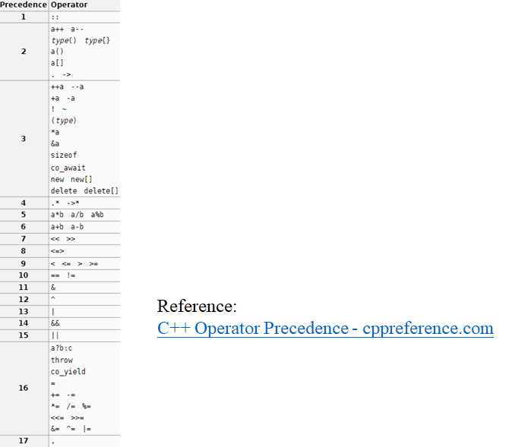
Task: Open the C++ Operator Precedence cppreference.com link
Action: [x=325, y=329]
